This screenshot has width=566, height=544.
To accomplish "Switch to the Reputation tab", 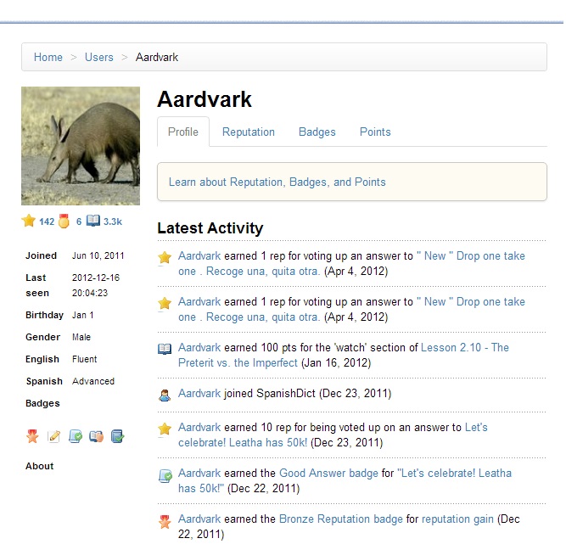I will (248, 132).
